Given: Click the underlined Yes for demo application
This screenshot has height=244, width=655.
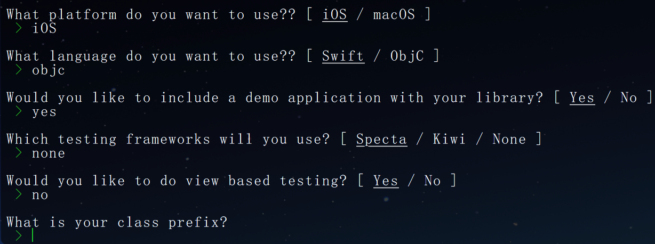Looking at the screenshot, I should coord(582,97).
